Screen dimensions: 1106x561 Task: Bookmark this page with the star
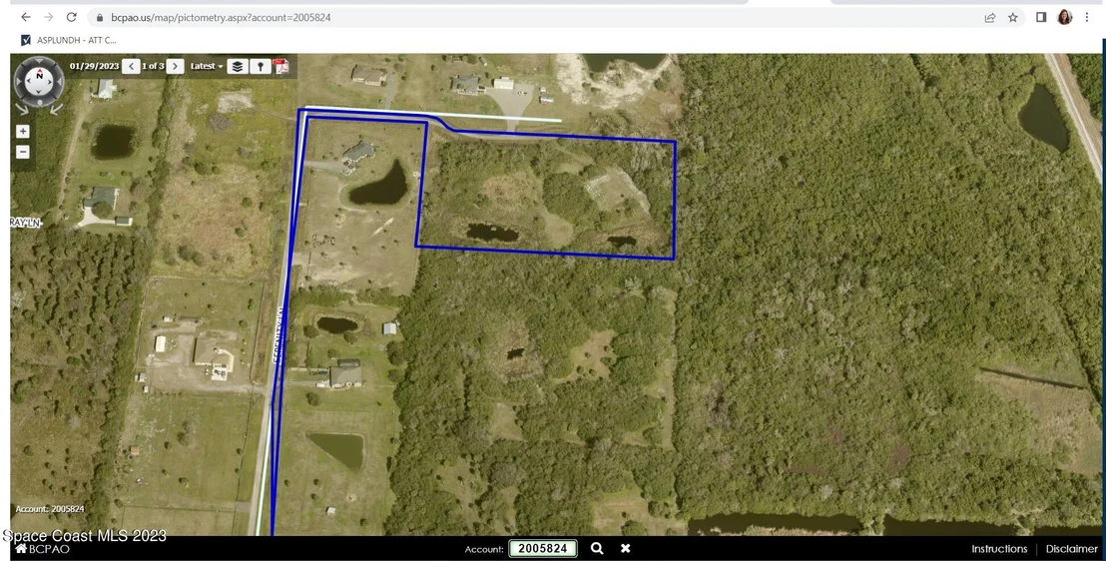[x=1013, y=18]
